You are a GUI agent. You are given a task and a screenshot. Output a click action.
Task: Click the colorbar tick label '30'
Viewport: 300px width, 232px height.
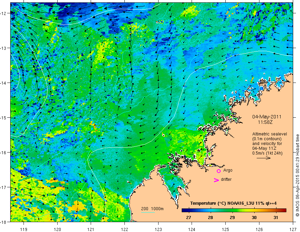pos(254,217)
